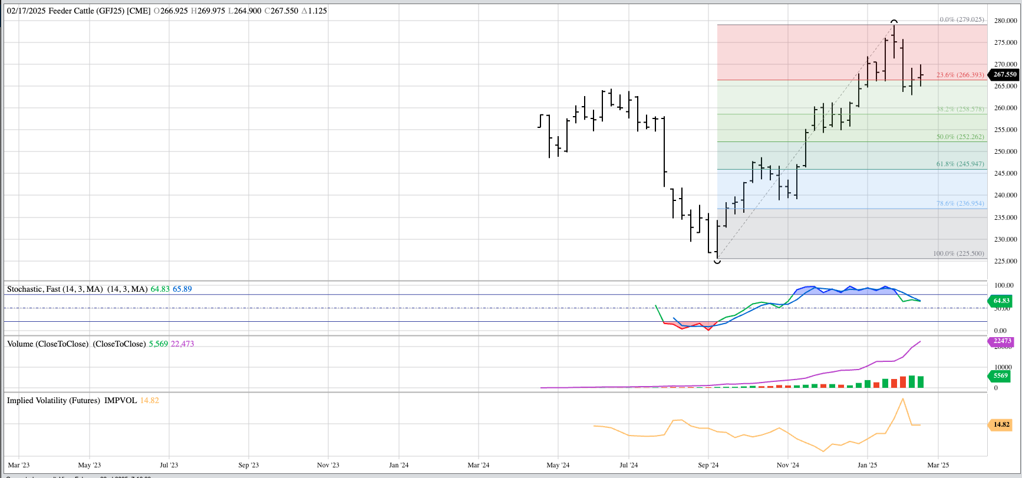
Task: Click the Feeder Cattle (GFJ25) chart title
Action: (78, 11)
